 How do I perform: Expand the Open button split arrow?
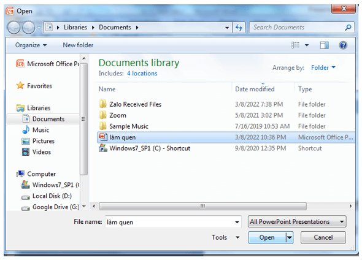(290, 237)
